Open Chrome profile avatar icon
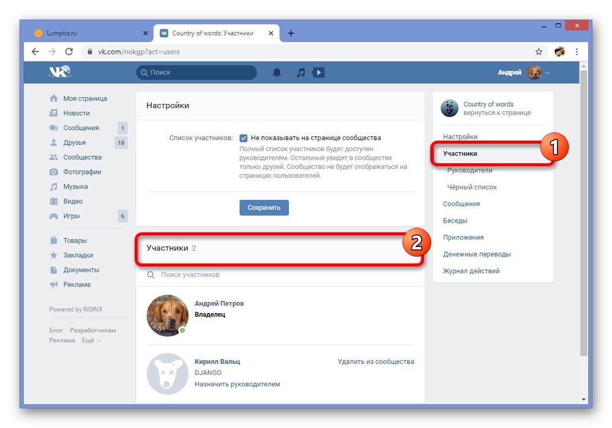The width and height of the screenshot is (612, 428). click(560, 51)
